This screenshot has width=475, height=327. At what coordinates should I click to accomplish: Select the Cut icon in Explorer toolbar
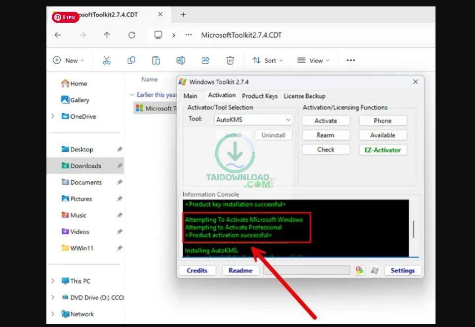tap(106, 60)
